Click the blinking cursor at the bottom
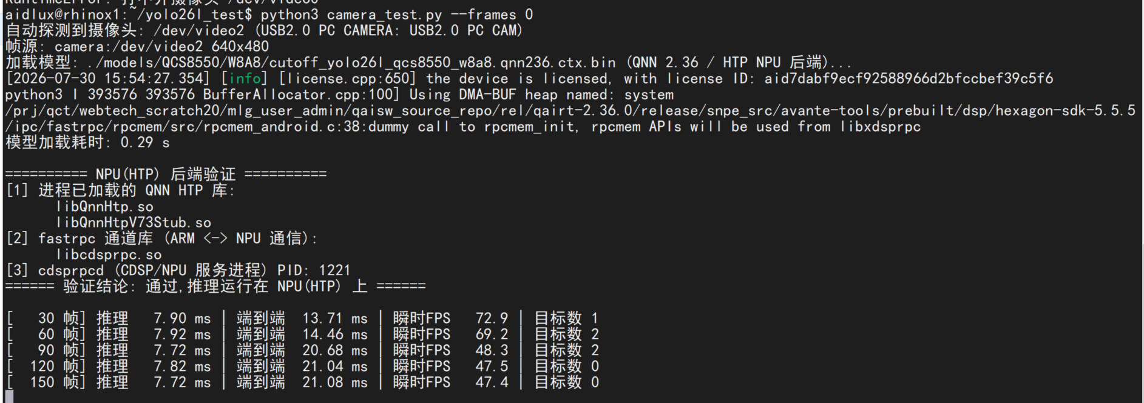The height and width of the screenshot is (403, 1144). (x=9, y=397)
